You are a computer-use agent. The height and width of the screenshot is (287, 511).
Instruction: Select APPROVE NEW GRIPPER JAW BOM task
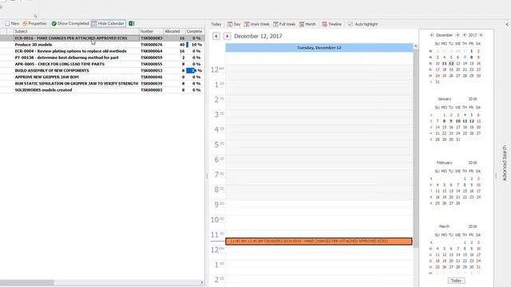coord(101,77)
